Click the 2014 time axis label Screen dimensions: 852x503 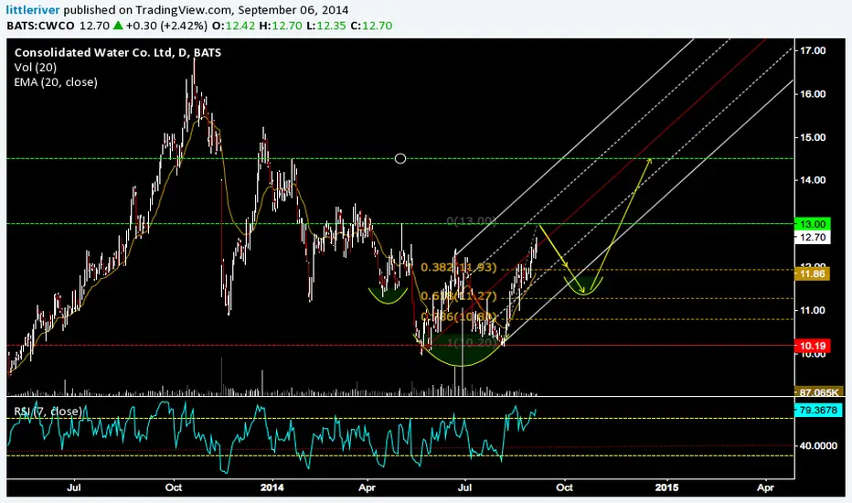[x=272, y=487]
